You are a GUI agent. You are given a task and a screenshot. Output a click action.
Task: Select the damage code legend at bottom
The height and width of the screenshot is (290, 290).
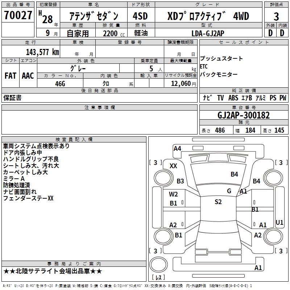tap(128, 286)
